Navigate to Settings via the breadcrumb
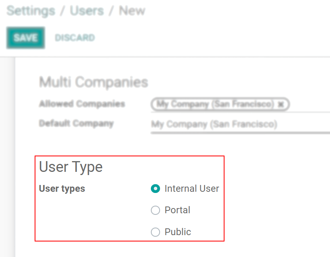The image size is (330, 257). (x=30, y=11)
